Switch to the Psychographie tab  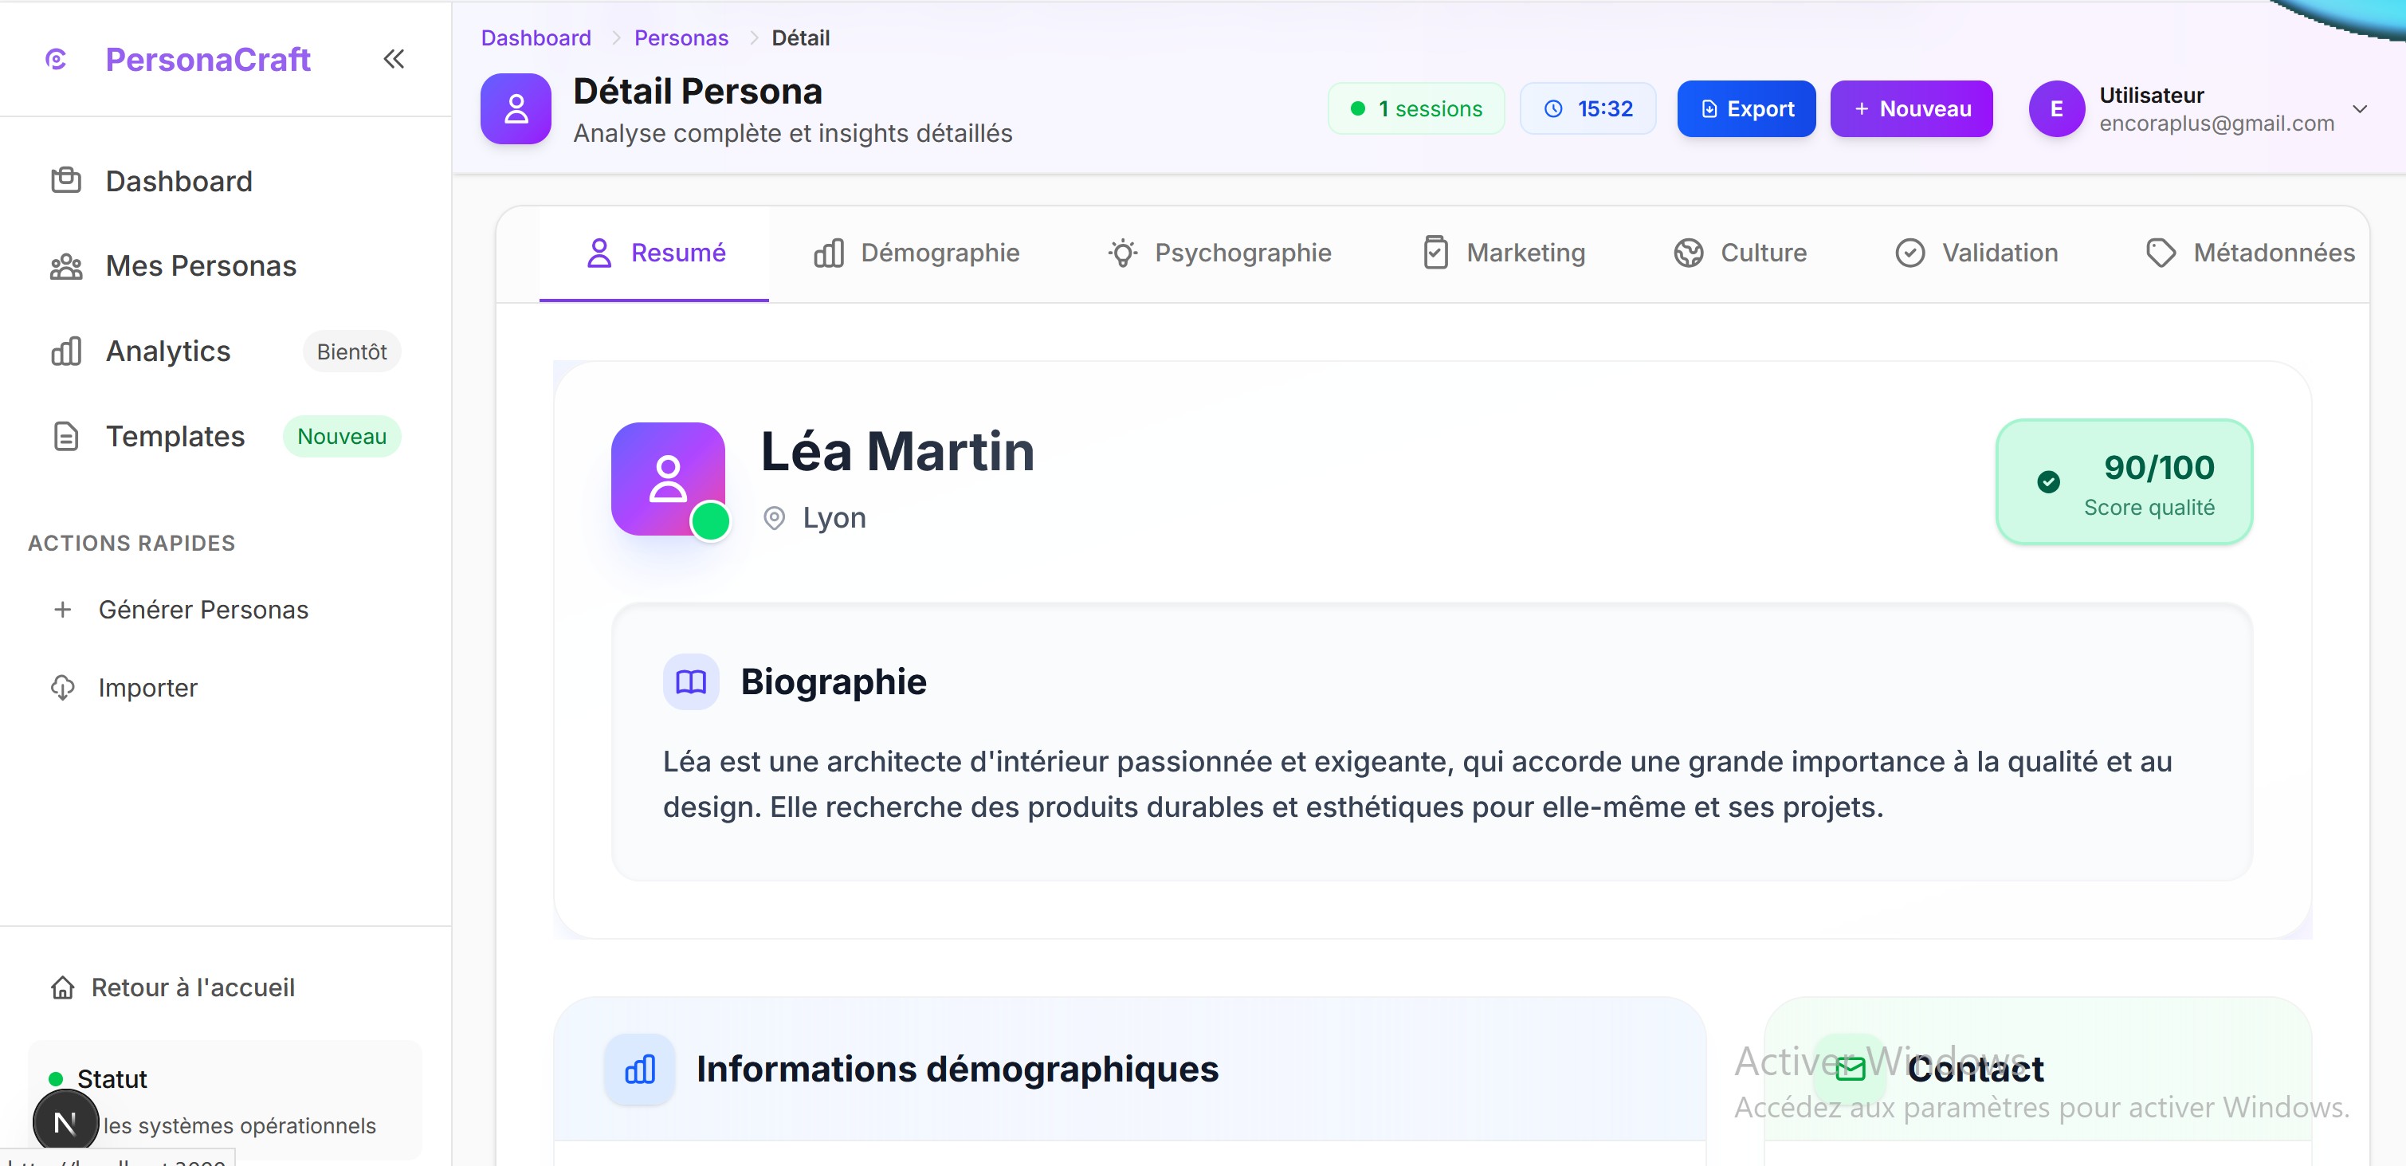(1219, 253)
